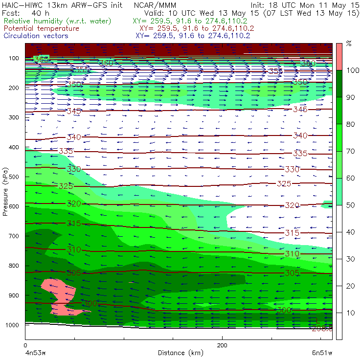Click the '20' colorbar tick label
362x362 pixels.
pos(350,286)
